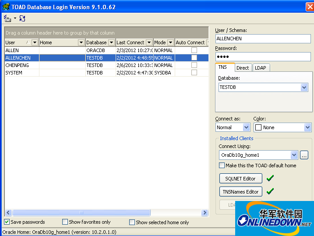The image size is (314, 236).
Task: Switch to the LDAP tab
Action: pos(261,68)
